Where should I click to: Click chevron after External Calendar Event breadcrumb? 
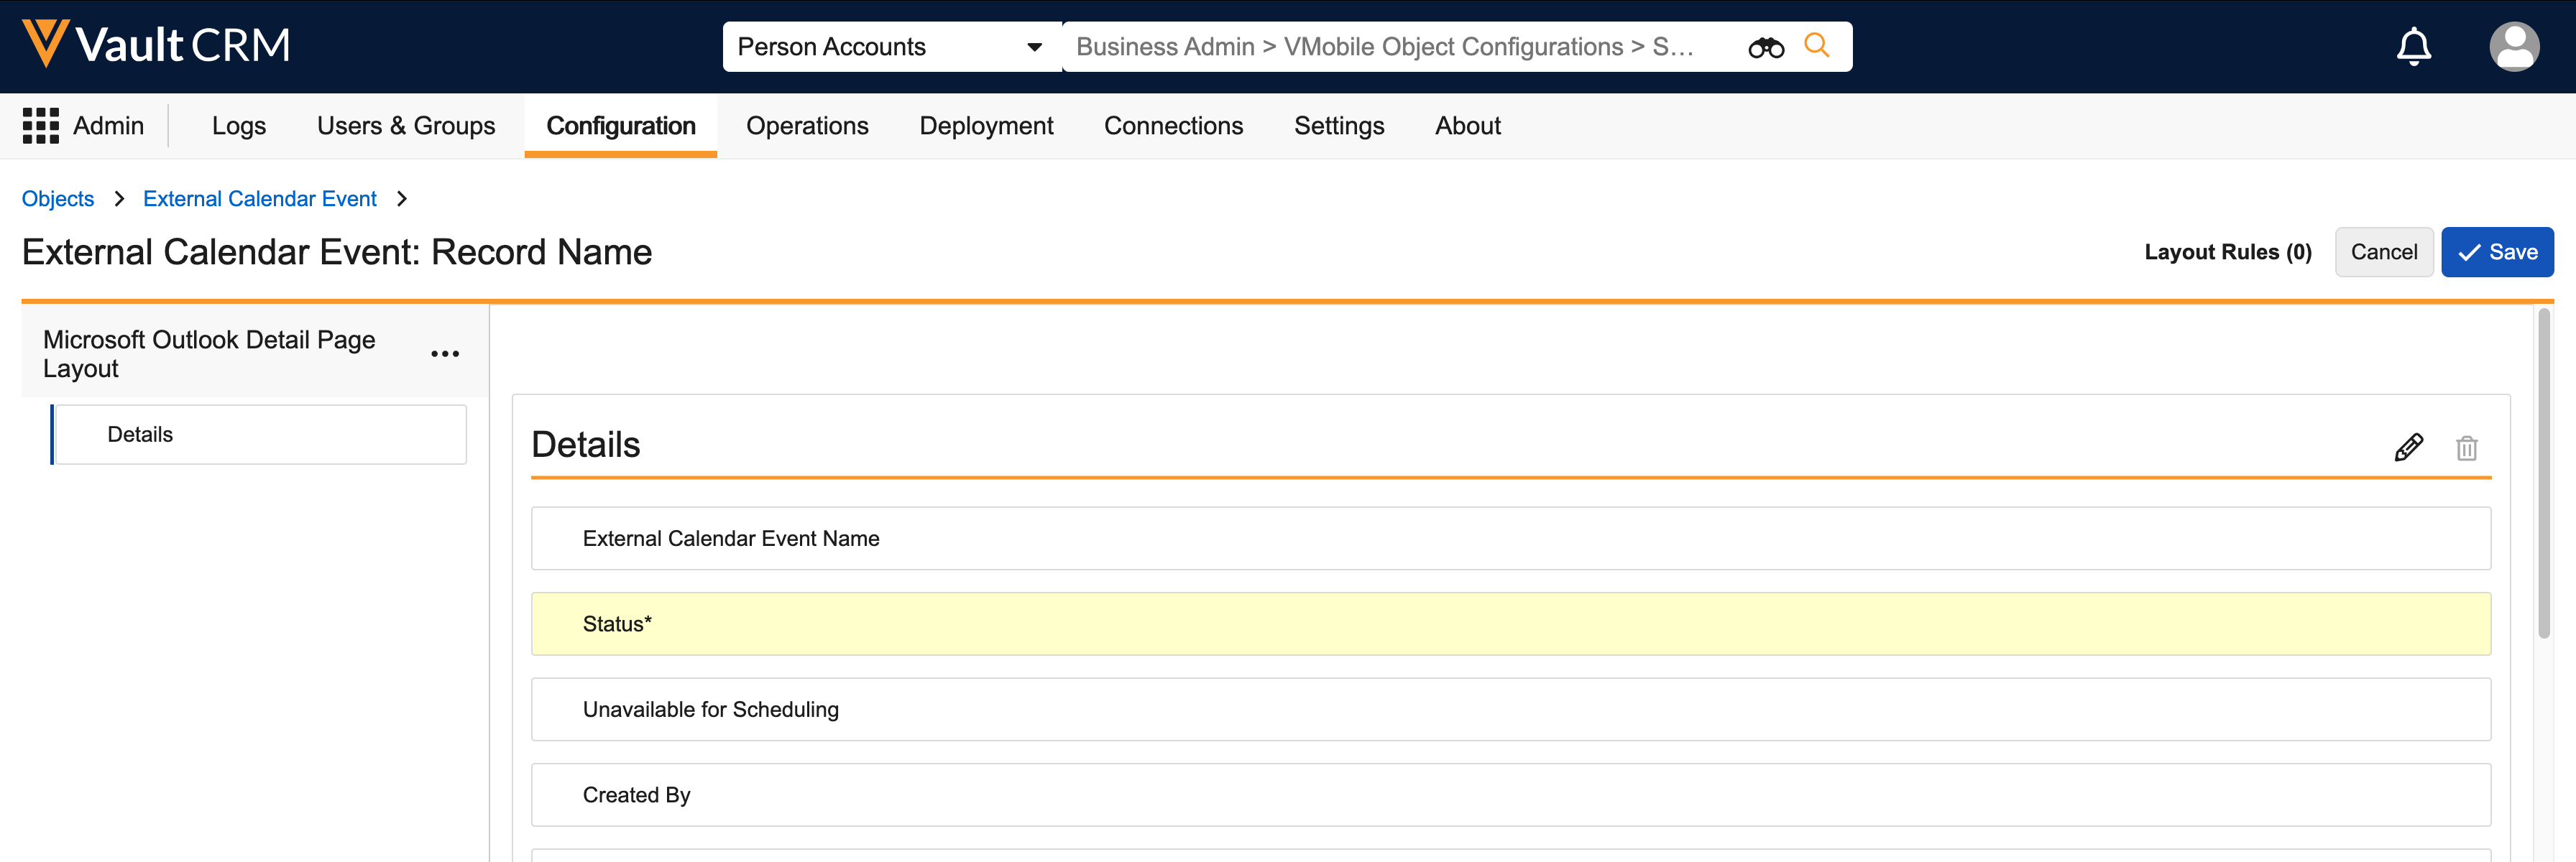point(402,199)
